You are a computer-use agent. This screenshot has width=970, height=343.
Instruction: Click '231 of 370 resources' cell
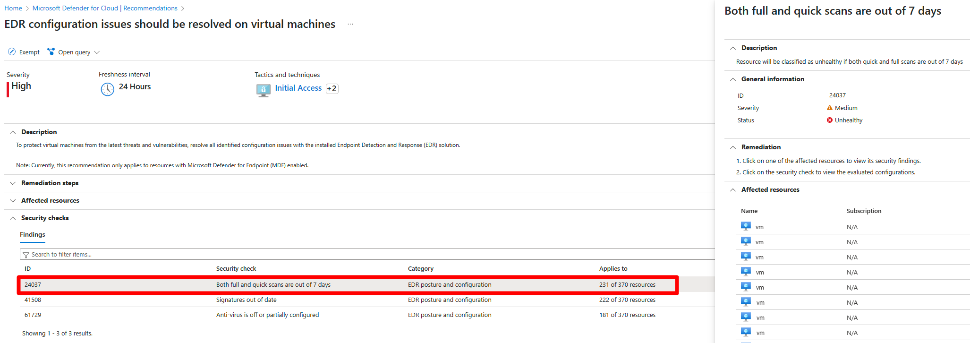[628, 285]
